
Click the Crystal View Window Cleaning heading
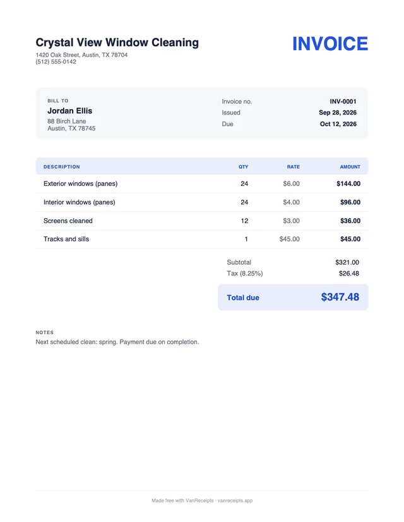[x=117, y=43]
